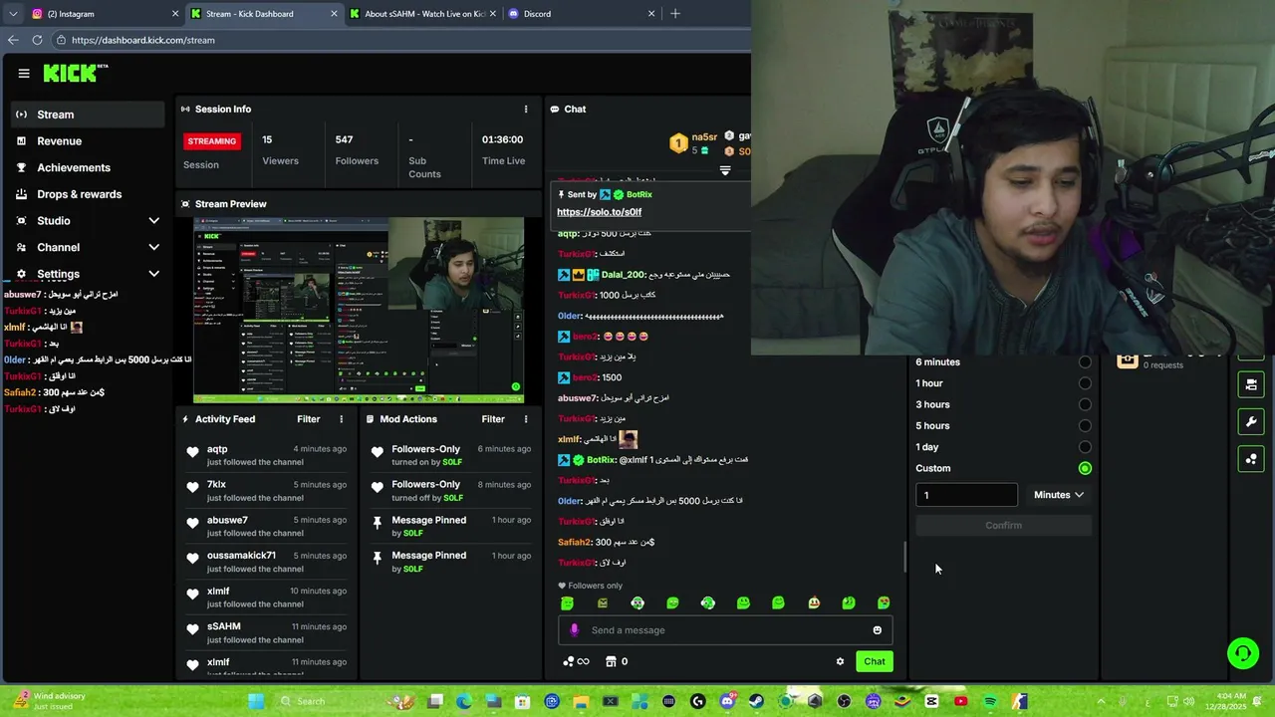
Task: Reload the browser page
Action: 37,40
